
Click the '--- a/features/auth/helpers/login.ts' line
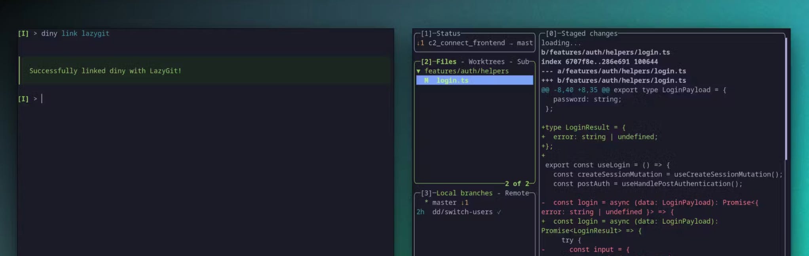coord(613,71)
